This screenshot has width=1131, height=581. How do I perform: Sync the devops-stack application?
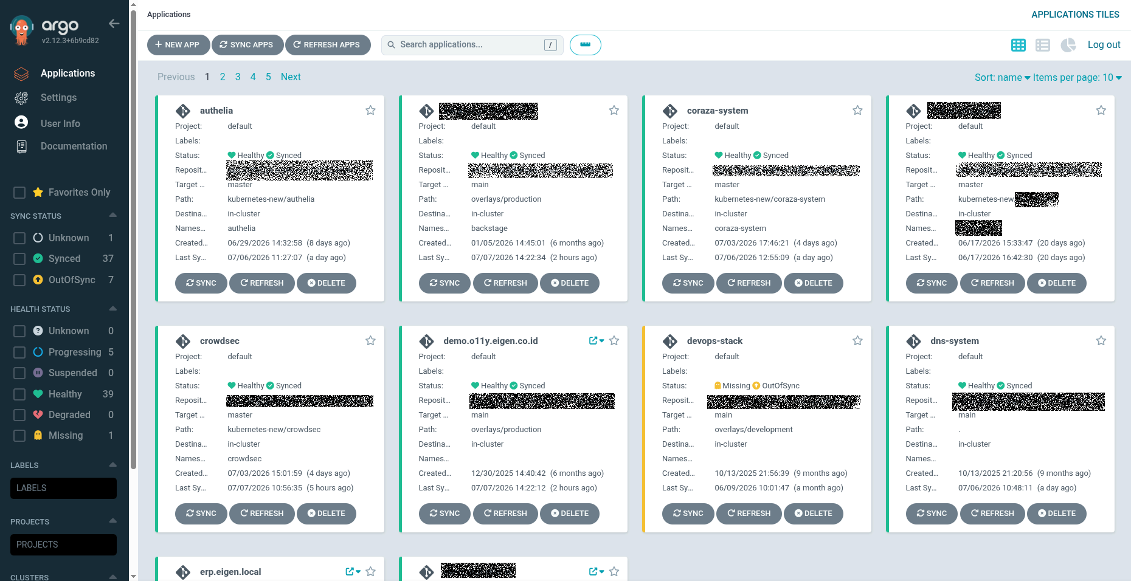point(688,514)
